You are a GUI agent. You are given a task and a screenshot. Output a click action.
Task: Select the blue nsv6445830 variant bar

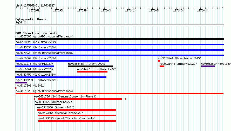point(119,50)
